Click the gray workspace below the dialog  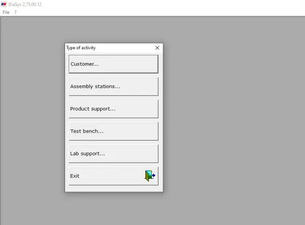[114, 209]
